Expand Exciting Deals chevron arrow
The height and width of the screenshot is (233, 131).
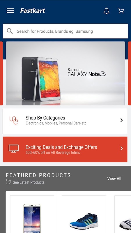pyautogui.click(x=122, y=148)
